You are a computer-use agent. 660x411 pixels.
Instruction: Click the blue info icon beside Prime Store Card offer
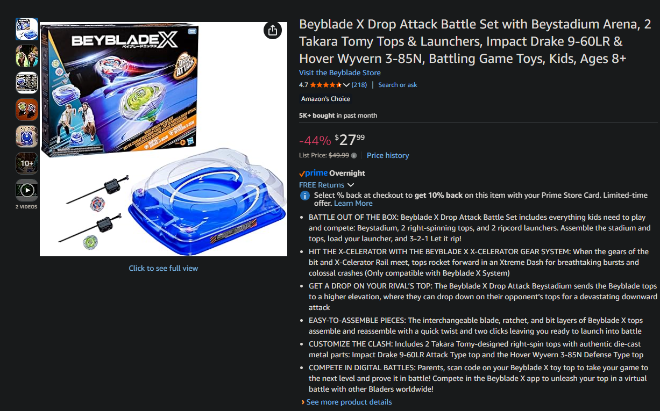click(304, 196)
